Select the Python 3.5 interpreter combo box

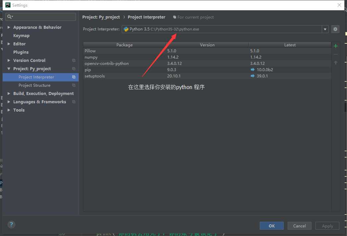coord(225,29)
